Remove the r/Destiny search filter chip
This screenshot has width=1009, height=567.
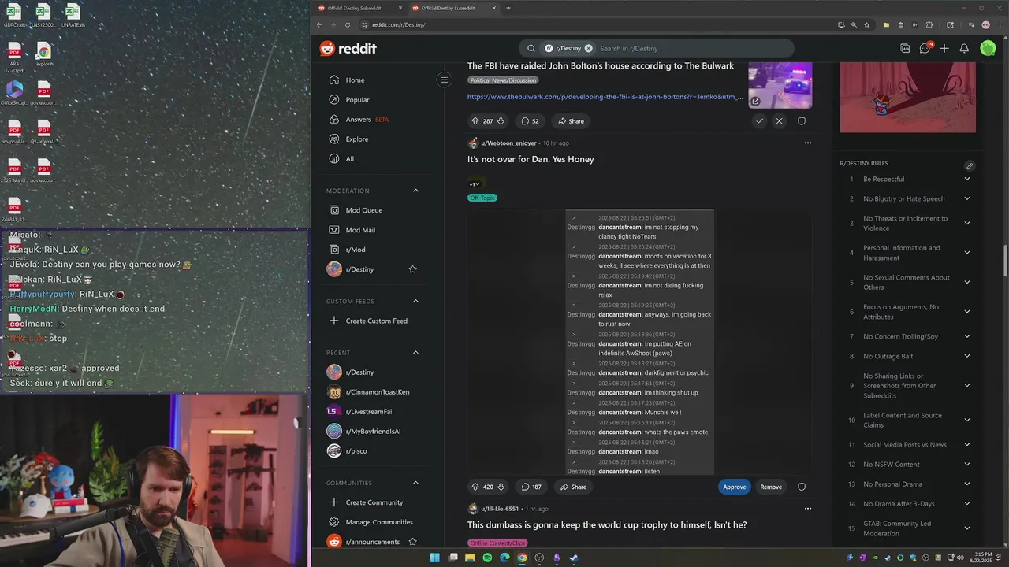click(x=588, y=48)
